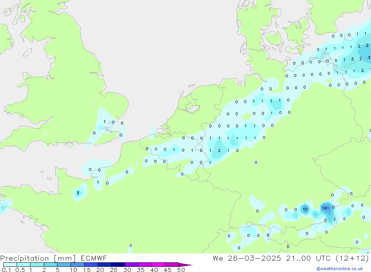Screen dimensions: 371x272
Task: Click the '10' precipitation value on map
Action: click(305, 209)
